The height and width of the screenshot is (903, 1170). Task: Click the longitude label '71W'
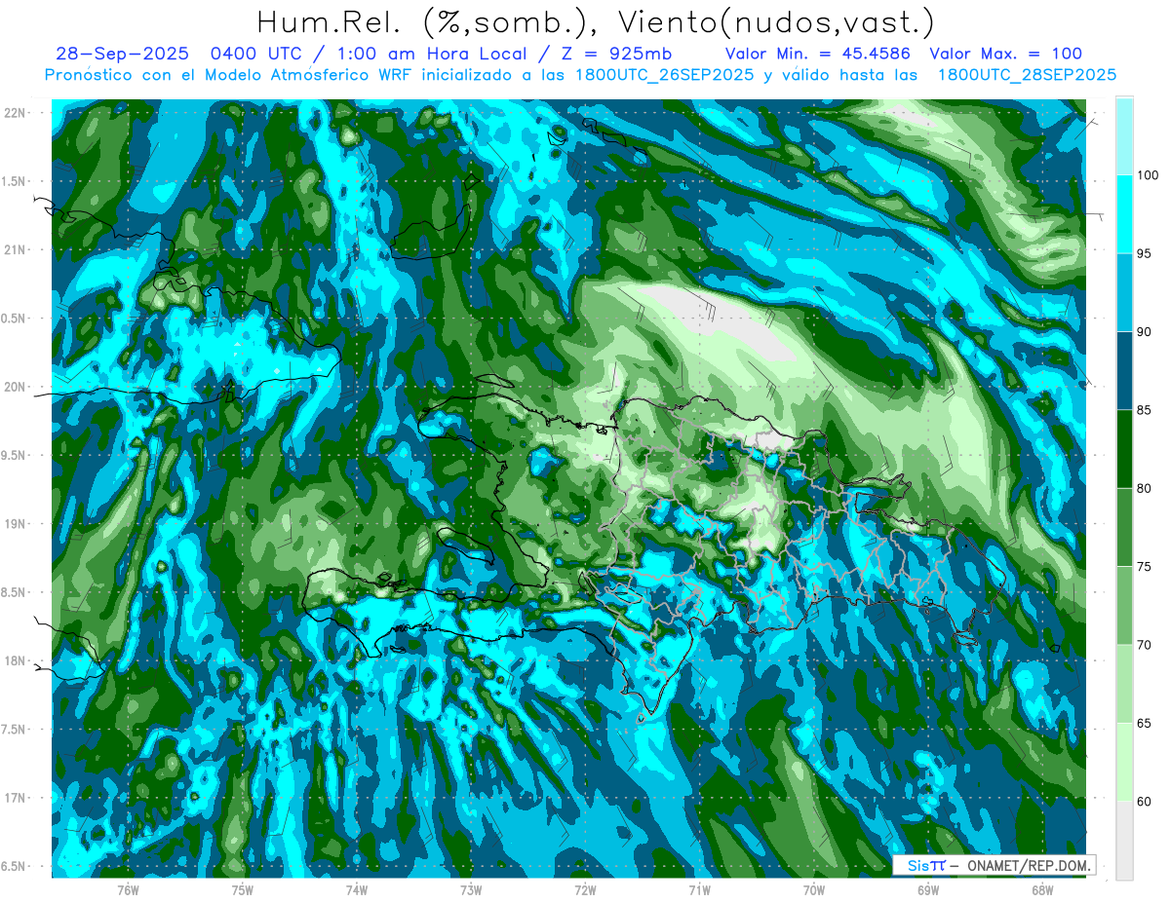click(x=699, y=889)
